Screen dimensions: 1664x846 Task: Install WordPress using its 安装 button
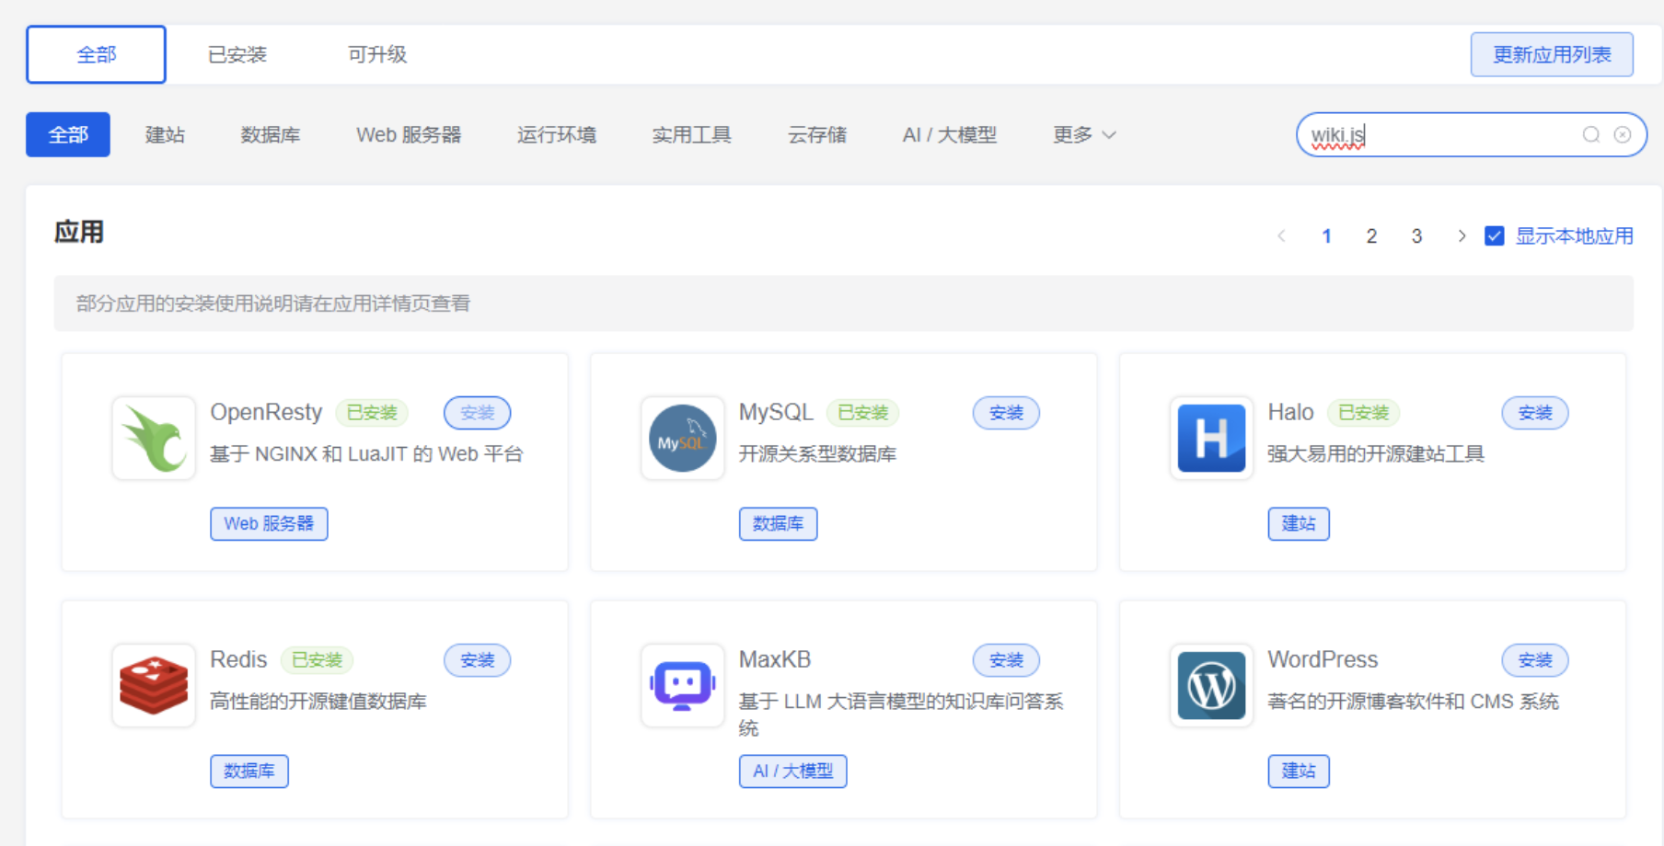pyautogui.click(x=1534, y=660)
